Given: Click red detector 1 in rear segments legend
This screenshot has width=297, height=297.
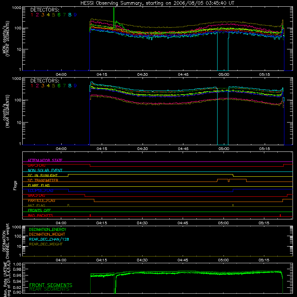Looking at the screenshot, I should pyautogui.click(x=32, y=86).
